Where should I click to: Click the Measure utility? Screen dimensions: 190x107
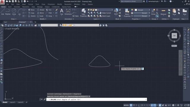163,12
